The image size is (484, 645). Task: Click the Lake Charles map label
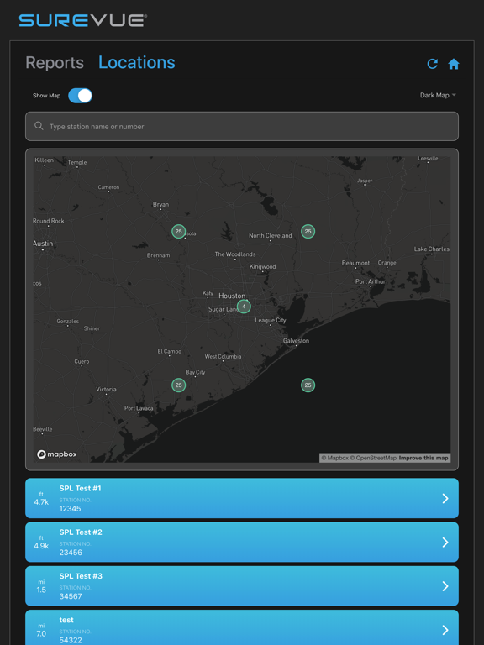click(x=432, y=249)
